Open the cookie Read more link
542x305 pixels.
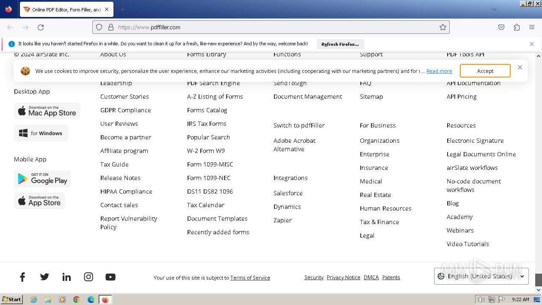(x=439, y=71)
